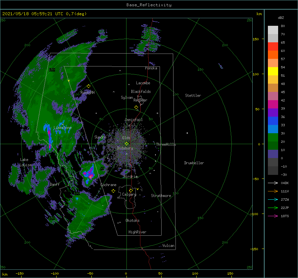Click the yellow radar site marker at Didsbury

coord(126,144)
